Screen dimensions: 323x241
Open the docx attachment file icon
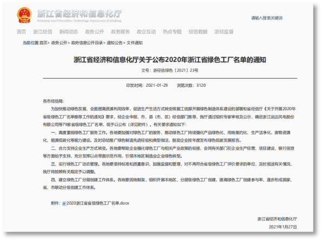(64, 204)
